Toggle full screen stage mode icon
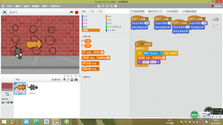Screen dimensions: 223x125 point(4,12)
